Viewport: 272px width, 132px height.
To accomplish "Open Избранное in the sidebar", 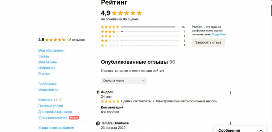I will click(x=47, y=68).
